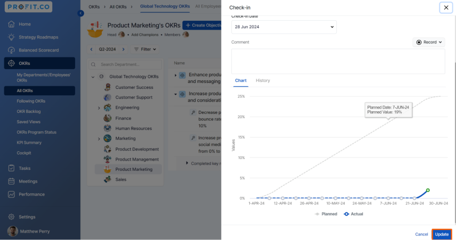Open the Filter dropdown
Viewport: 456px width, 240px height.
(145, 49)
